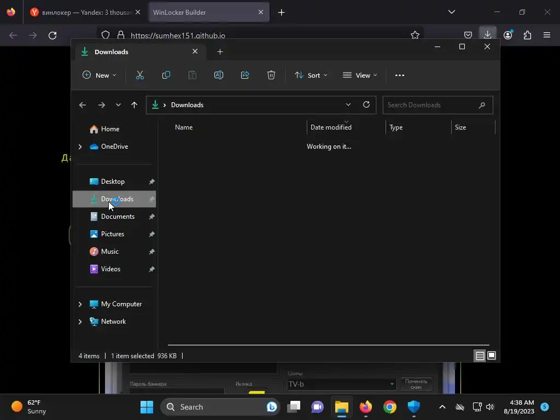Open Windows Security shield on taskbar
The width and height of the screenshot is (560, 420).
413,407
